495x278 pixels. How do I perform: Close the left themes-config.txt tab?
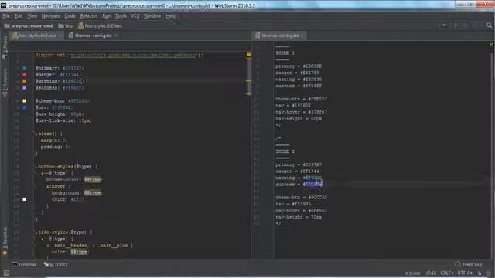tap(116, 36)
